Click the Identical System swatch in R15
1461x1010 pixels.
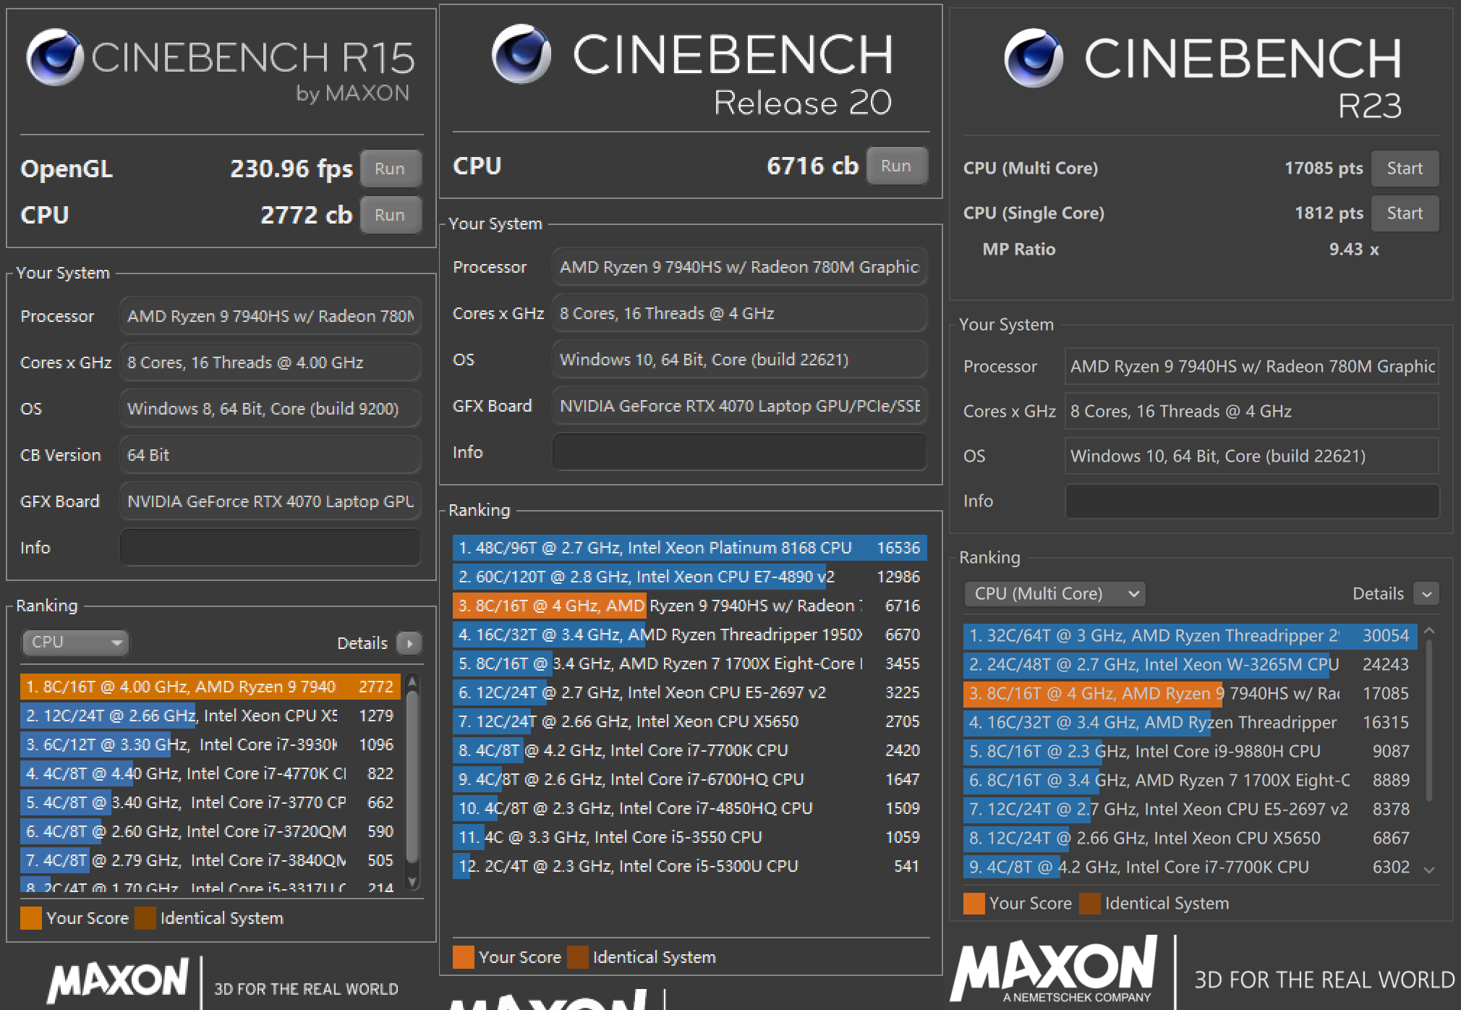coord(145,918)
